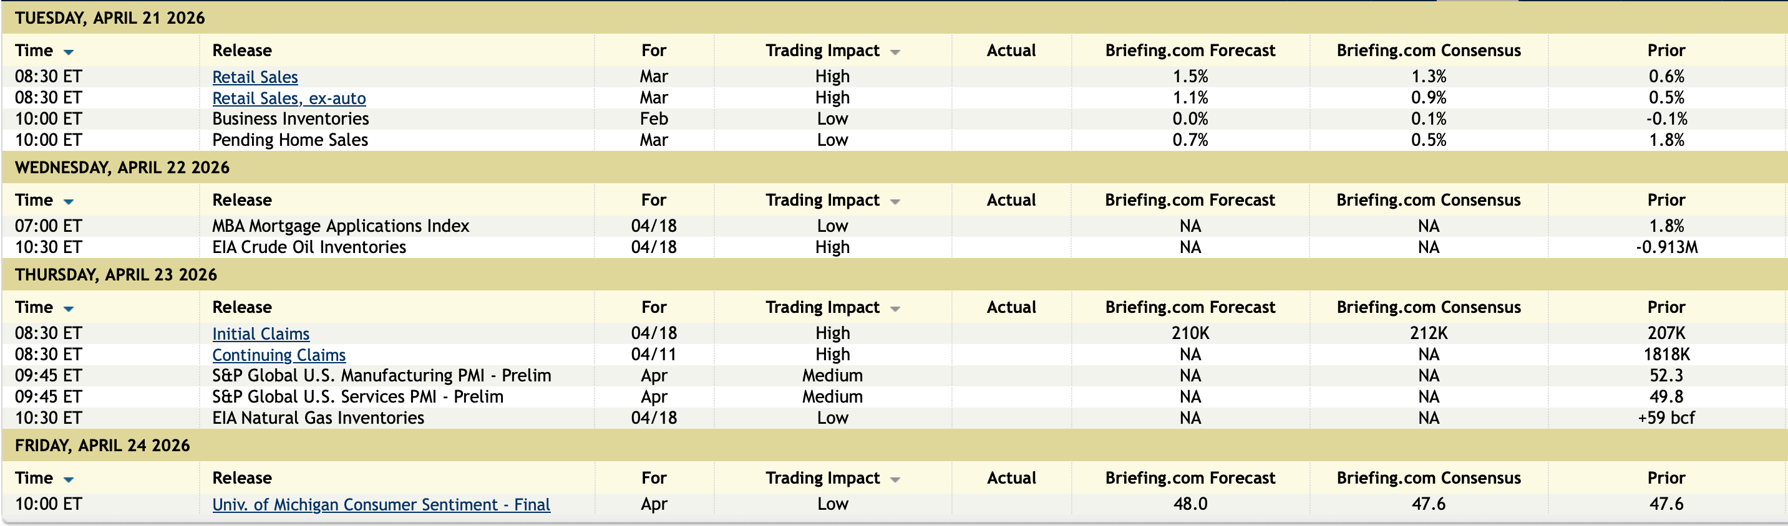Viewport: 1788px width, 526px height.
Task: Click Prior column header in Wednesday's table
Action: point(1666,200)
